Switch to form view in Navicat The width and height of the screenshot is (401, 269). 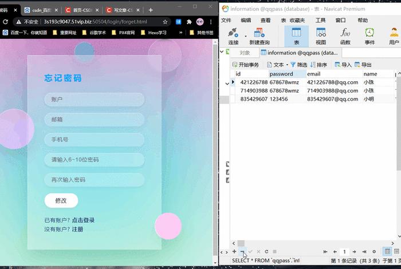(x=396, y=252)
